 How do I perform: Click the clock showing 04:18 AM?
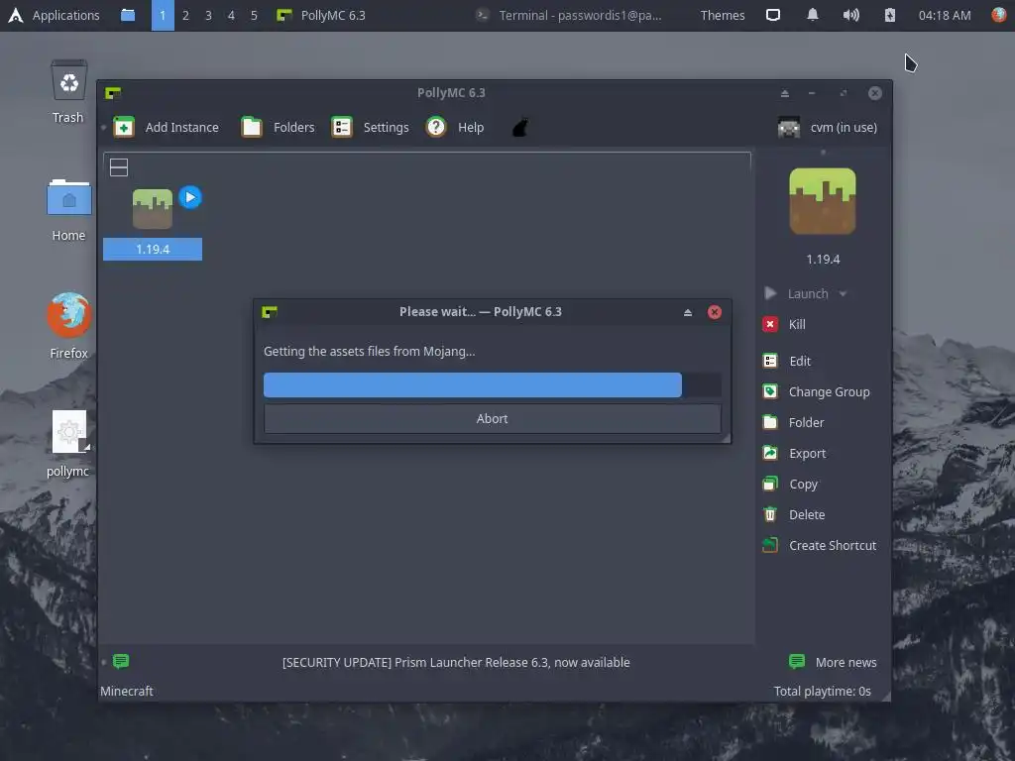pyautogui.click(x=945, y=15)
